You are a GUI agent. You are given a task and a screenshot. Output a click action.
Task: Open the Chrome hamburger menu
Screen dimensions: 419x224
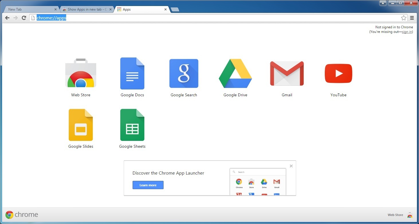(x=412, y=18)
